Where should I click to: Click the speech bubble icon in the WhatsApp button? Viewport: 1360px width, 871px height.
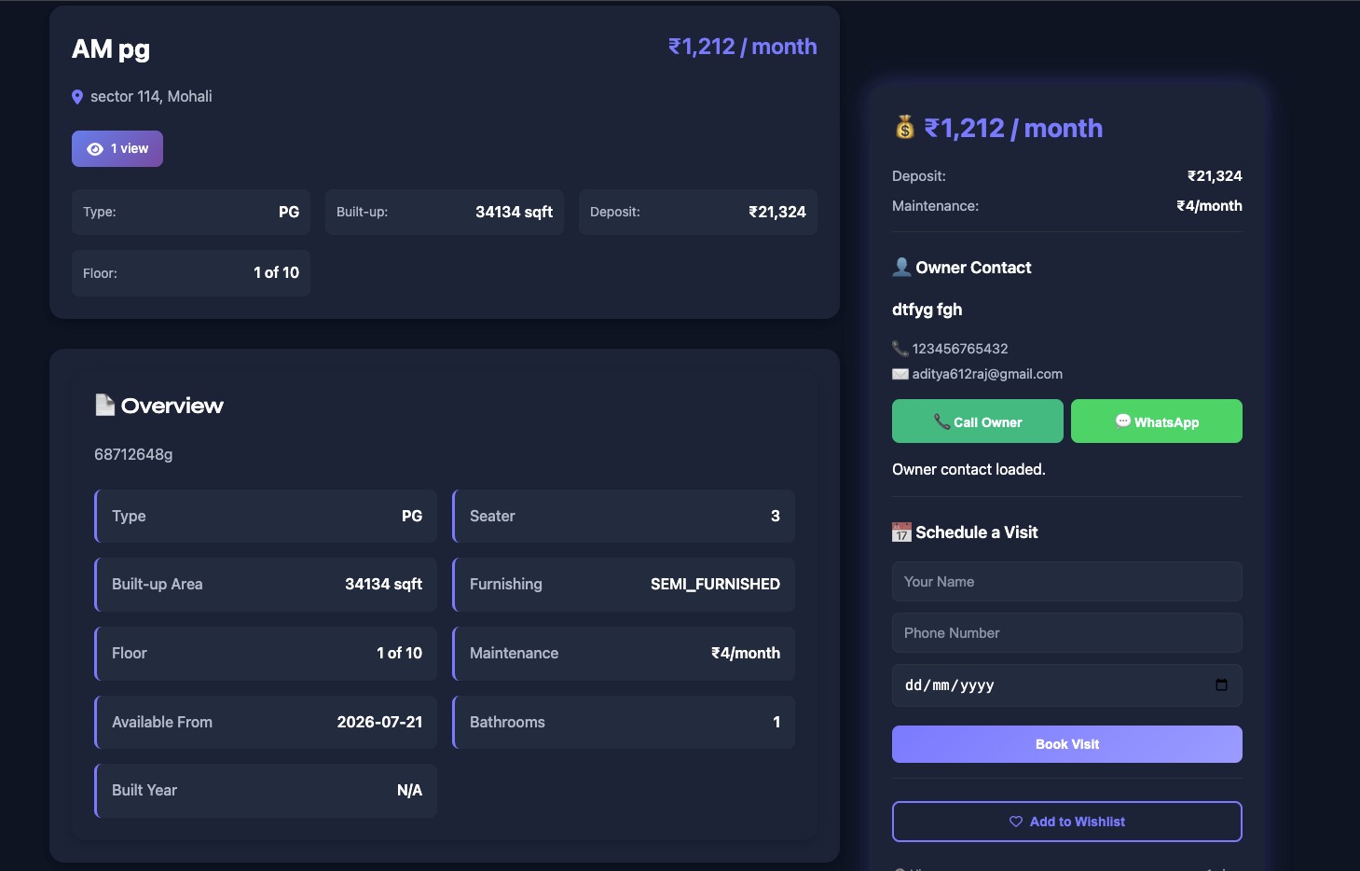[x=1123, y=421]
